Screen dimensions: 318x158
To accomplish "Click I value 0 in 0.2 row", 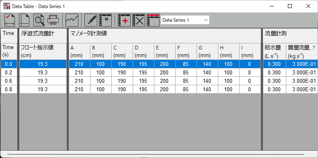I will (x=250, y=73).
